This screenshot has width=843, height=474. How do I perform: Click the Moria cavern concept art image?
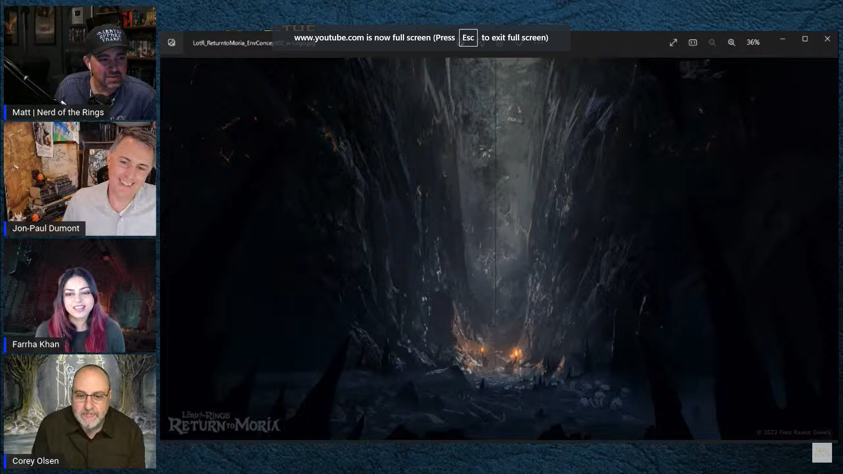(499, 249)
